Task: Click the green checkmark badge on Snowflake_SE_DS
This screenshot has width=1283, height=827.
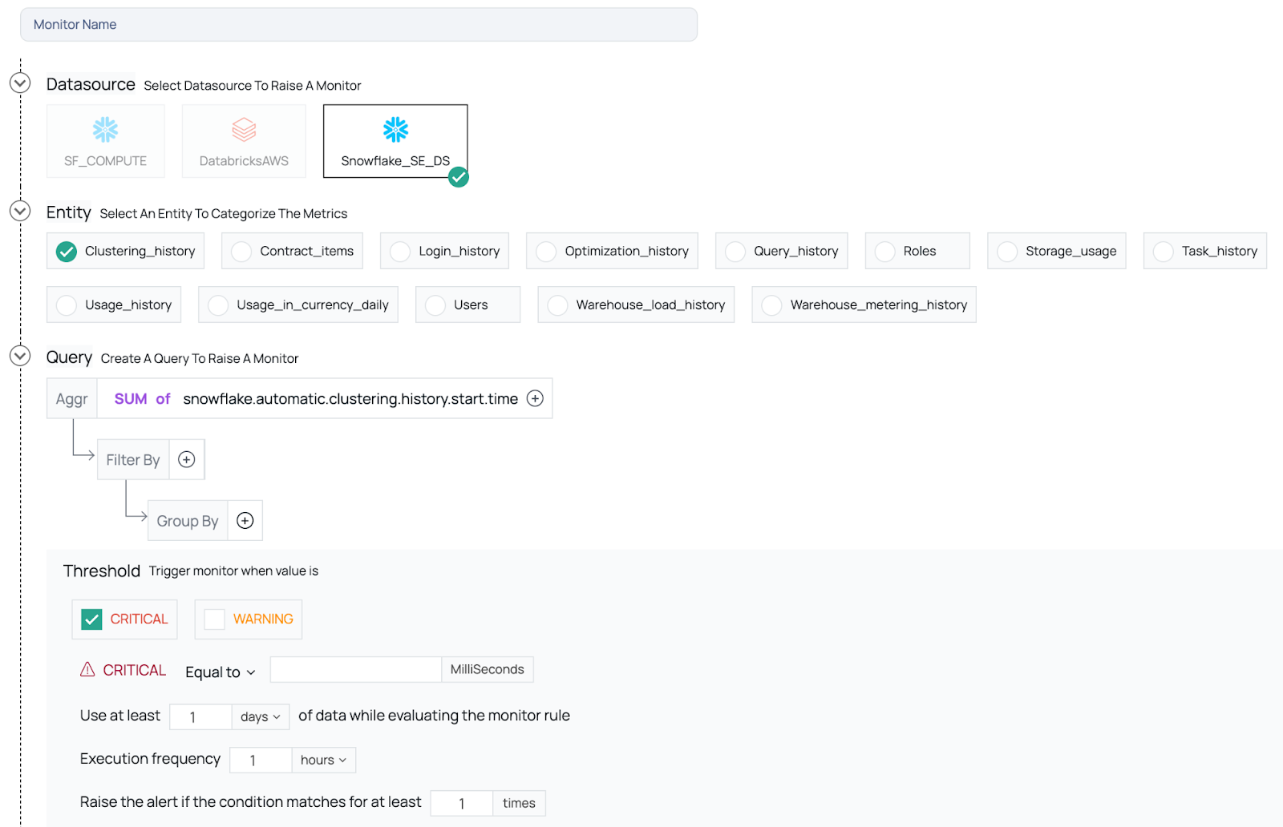Action: (458, 177)
